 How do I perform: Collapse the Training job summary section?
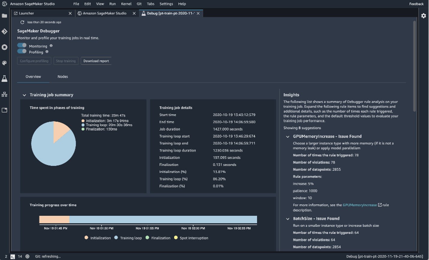click(24, 95)
